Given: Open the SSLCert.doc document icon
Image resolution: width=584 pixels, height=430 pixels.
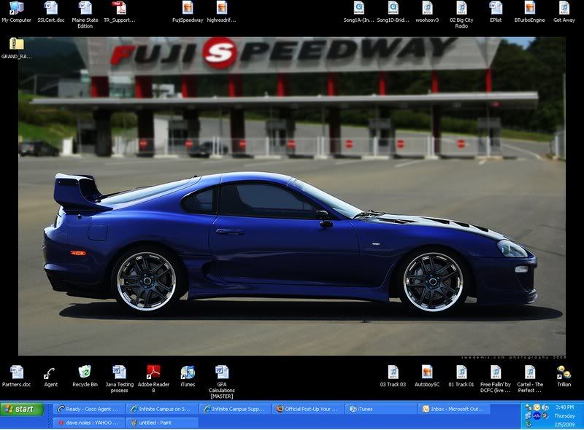Looking at the screenshot, I should point(50,9).
